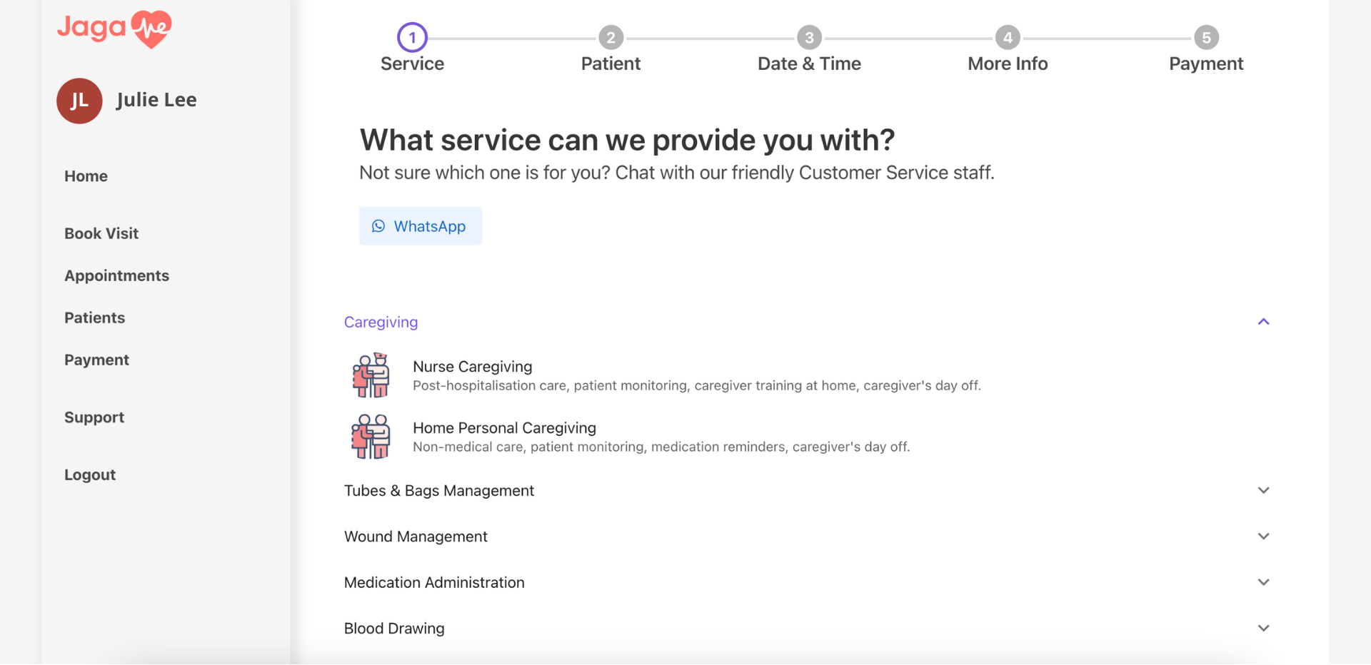This screenshot has height=665, width=1371.
Task: Click the step 1 Service circle
Action: pyautogui.click(x=412, y=38)
